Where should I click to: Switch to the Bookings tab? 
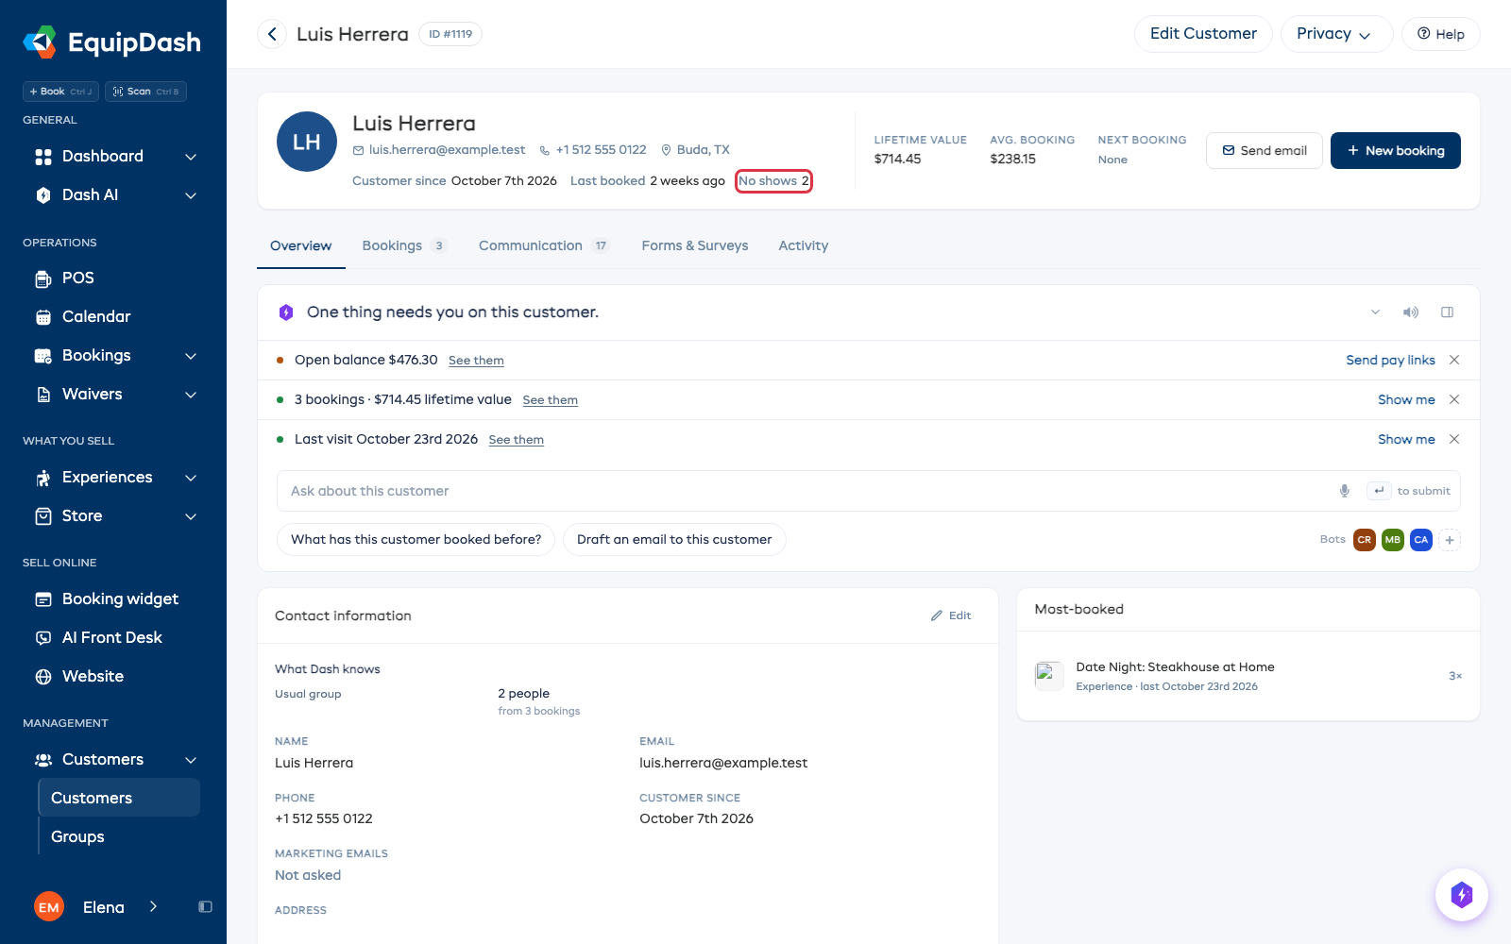[403, 245]
